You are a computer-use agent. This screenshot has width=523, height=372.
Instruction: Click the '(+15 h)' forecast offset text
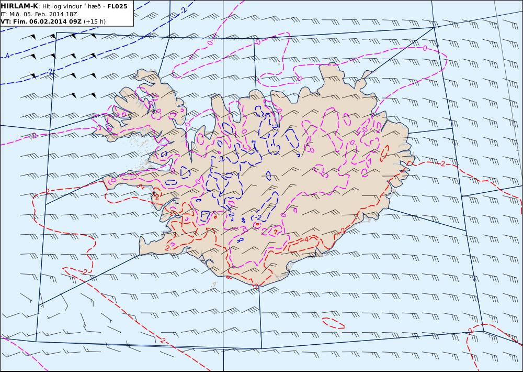pos(94,21)
